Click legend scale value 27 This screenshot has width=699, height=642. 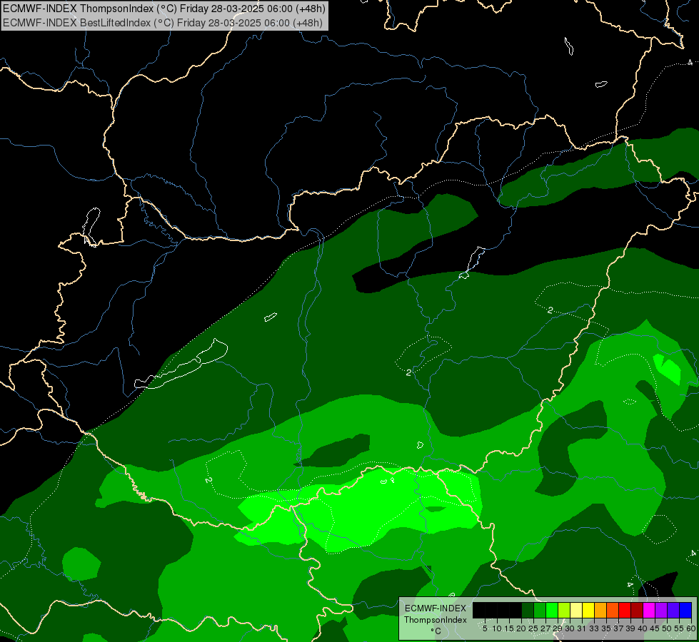pos(545,628)
